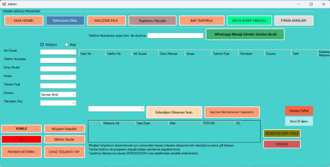Restore data with YEDEKTEN GERİ YÜKLE
This screenshot has height=167, width=330.
(282, 134)
